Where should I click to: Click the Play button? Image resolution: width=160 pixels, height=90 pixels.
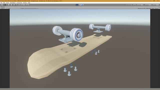coord(77,5)
